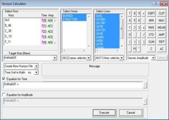Click the SUM function key
The image size is (169, 120).
point(151,42)
